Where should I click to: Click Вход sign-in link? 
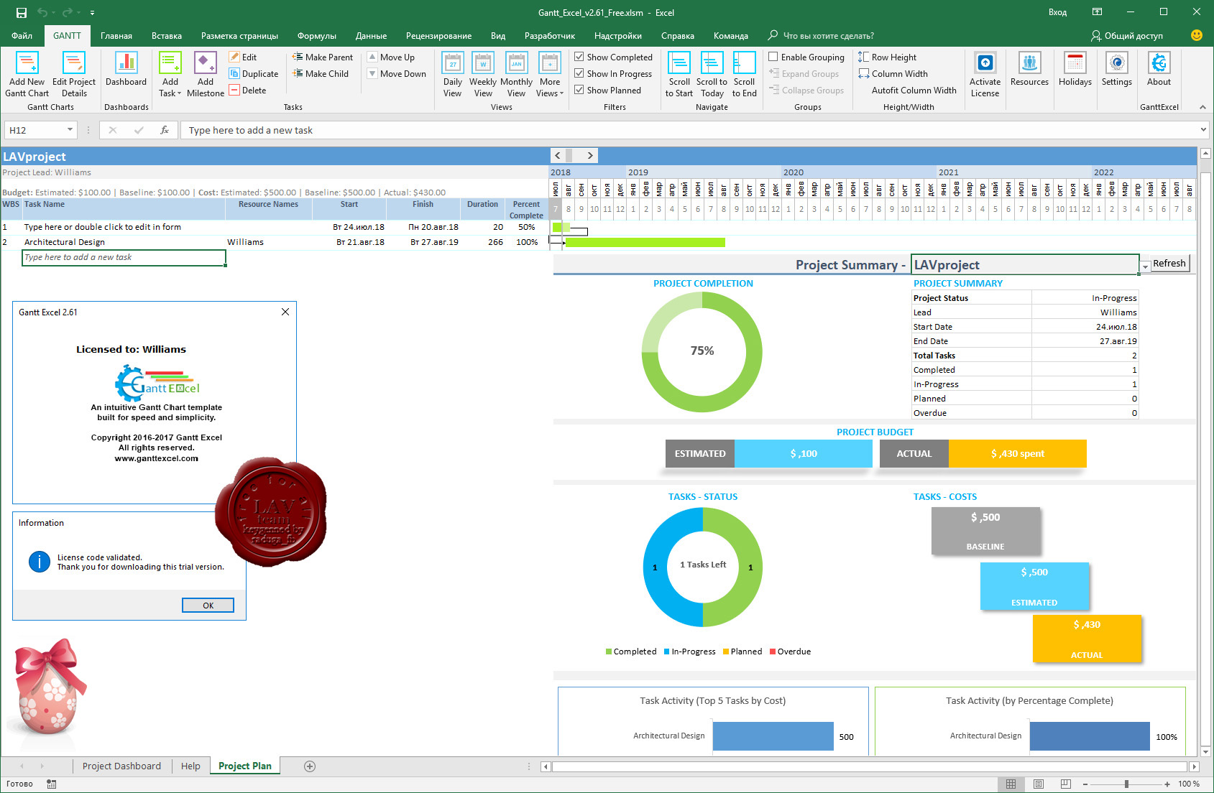(1057, 12)
